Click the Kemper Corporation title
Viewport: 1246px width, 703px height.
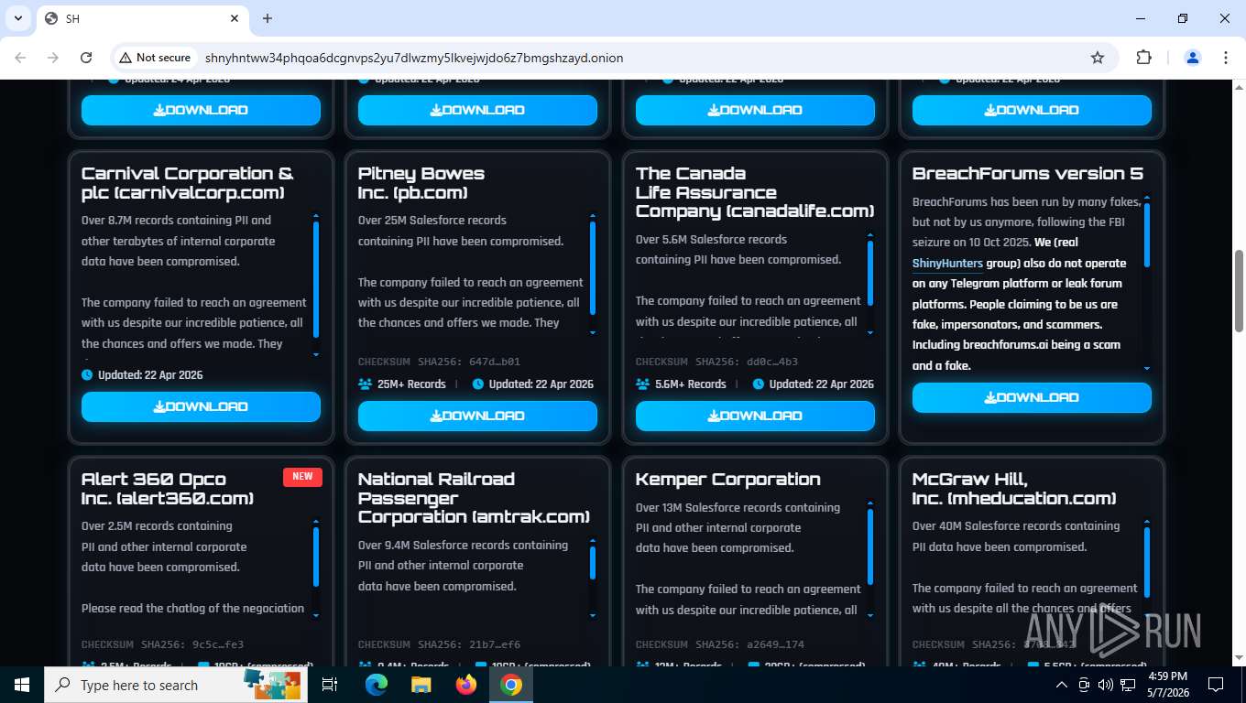(x=727, y=480)
